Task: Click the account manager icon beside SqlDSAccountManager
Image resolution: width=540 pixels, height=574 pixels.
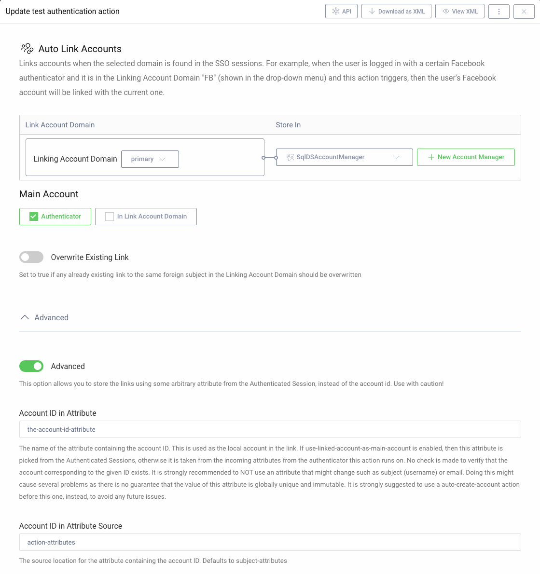Action: 290,157
